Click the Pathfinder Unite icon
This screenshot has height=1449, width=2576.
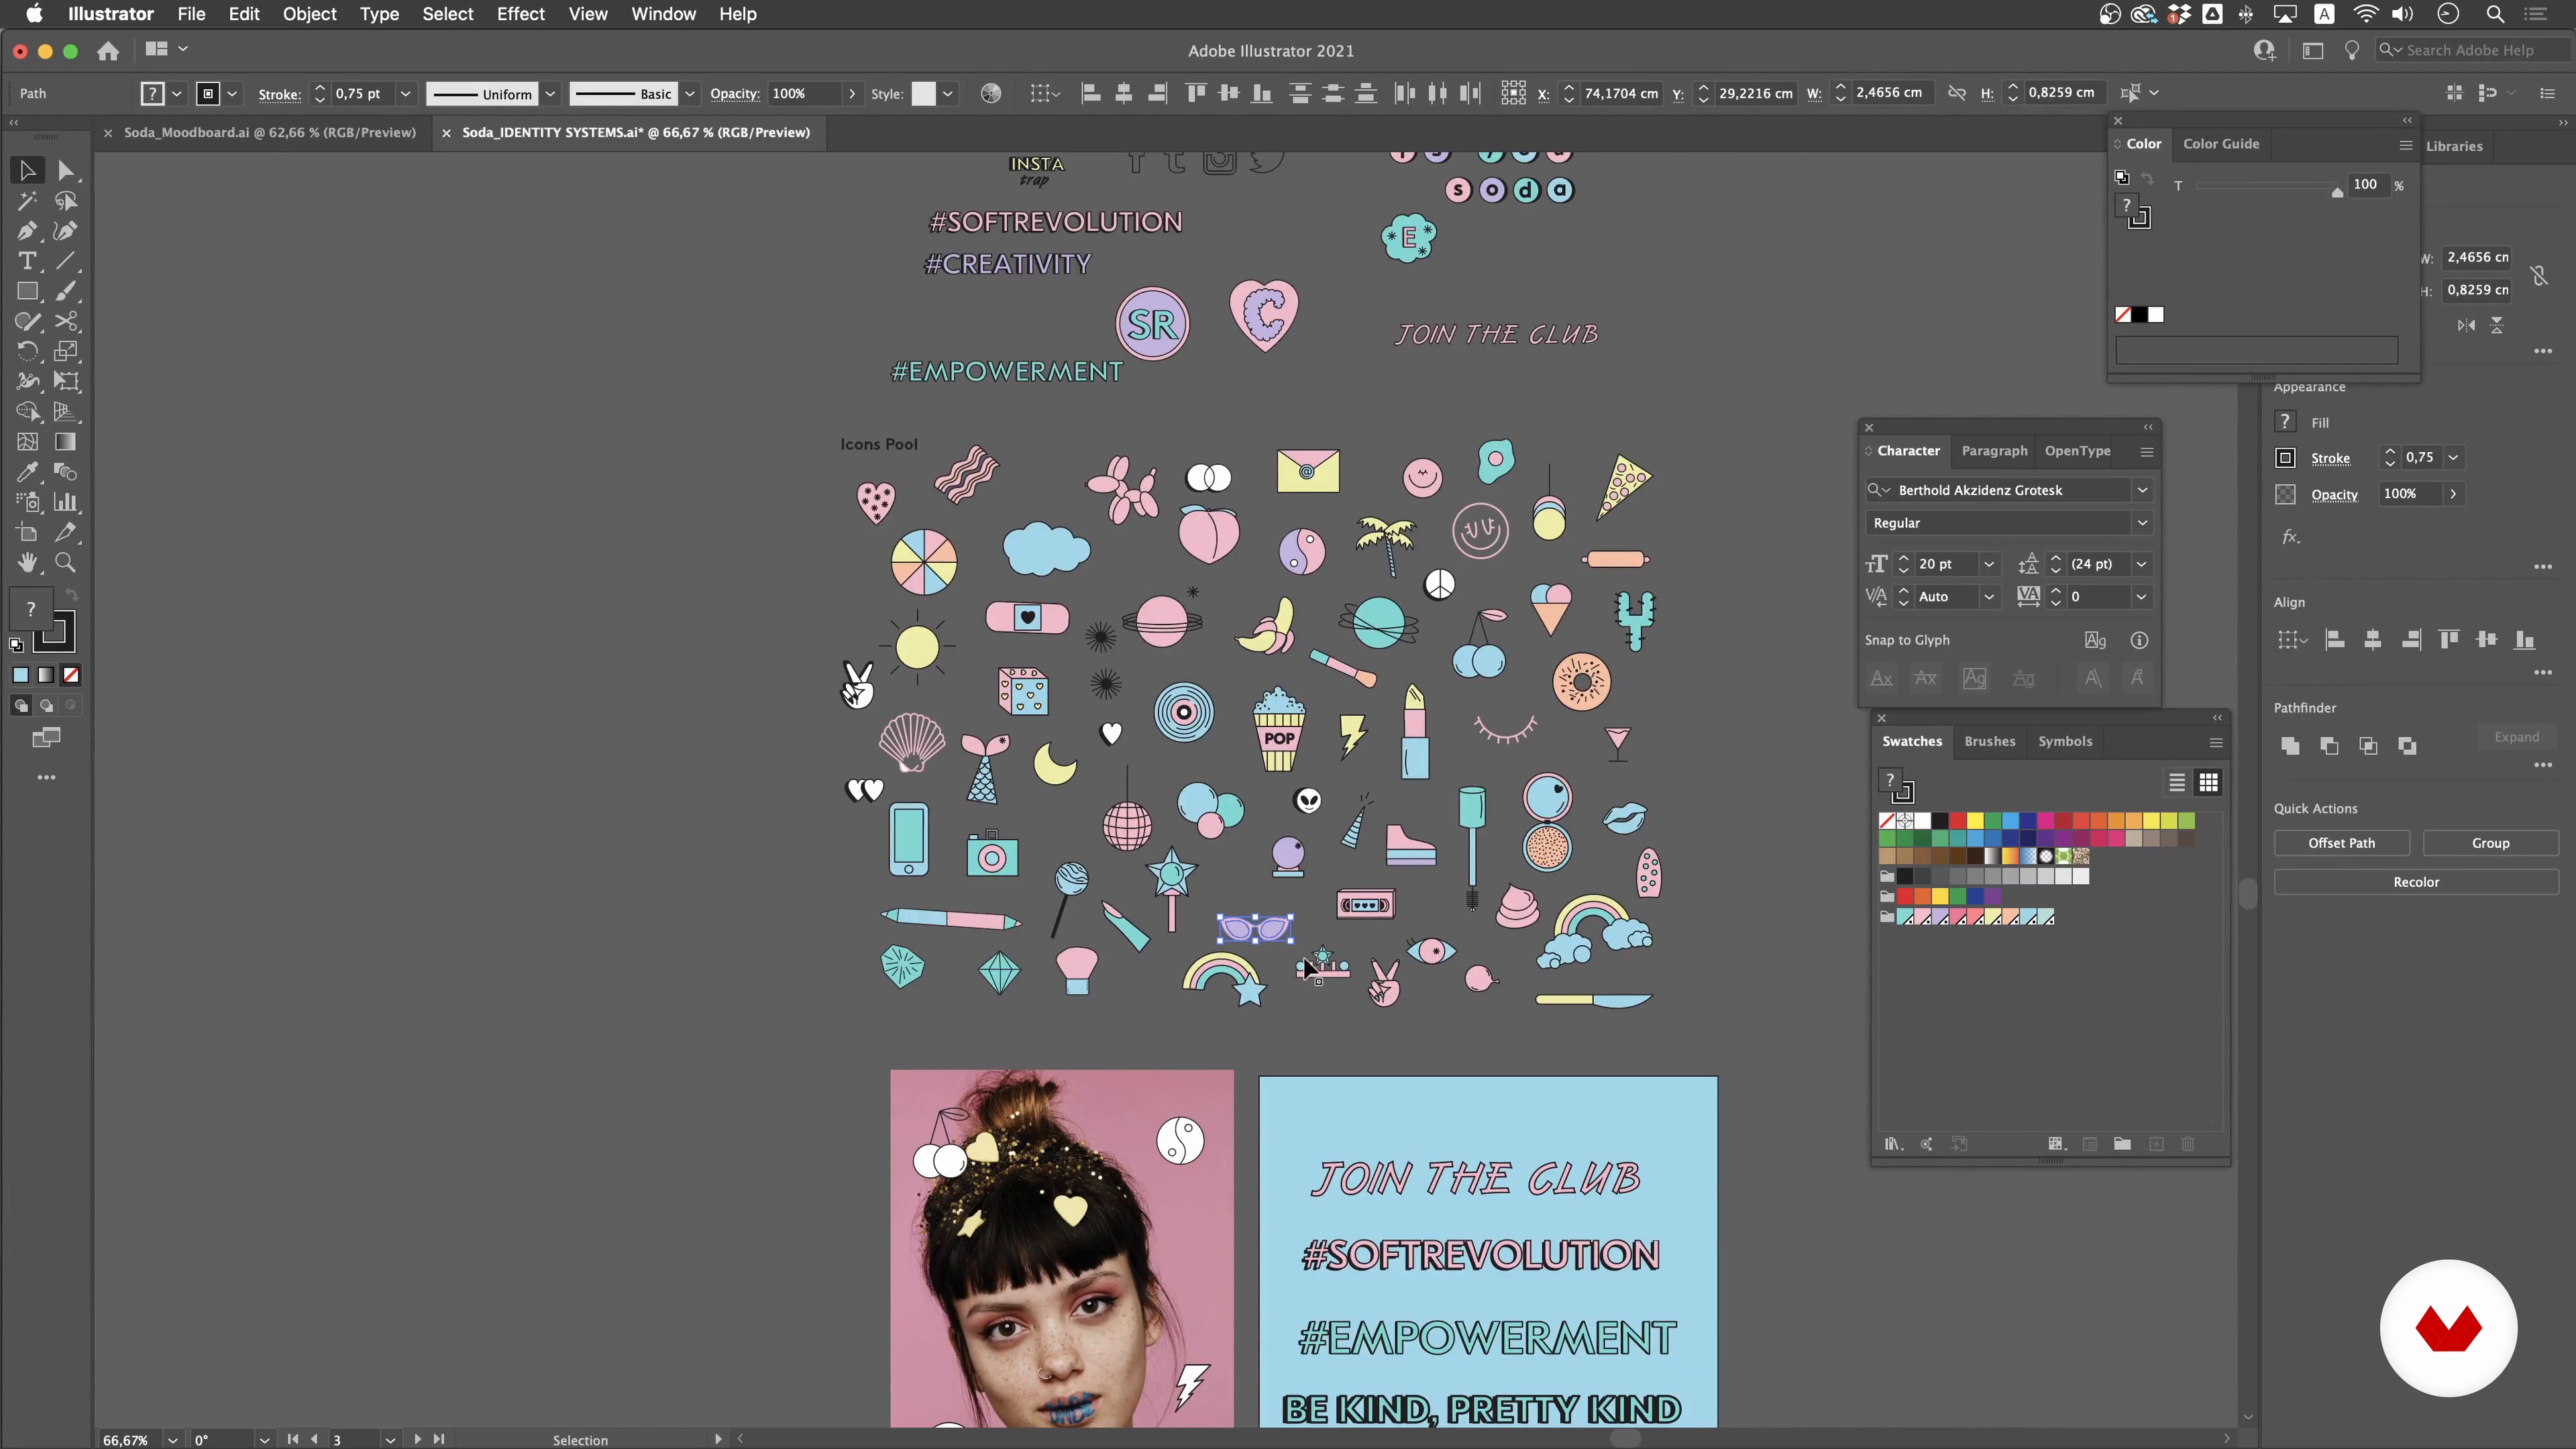(x=2290, y=746)
